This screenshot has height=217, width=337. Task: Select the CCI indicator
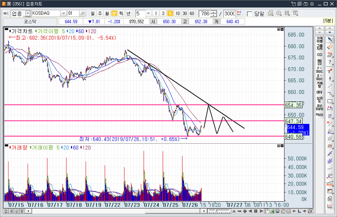pyautogui.click(x=320, y=55)
